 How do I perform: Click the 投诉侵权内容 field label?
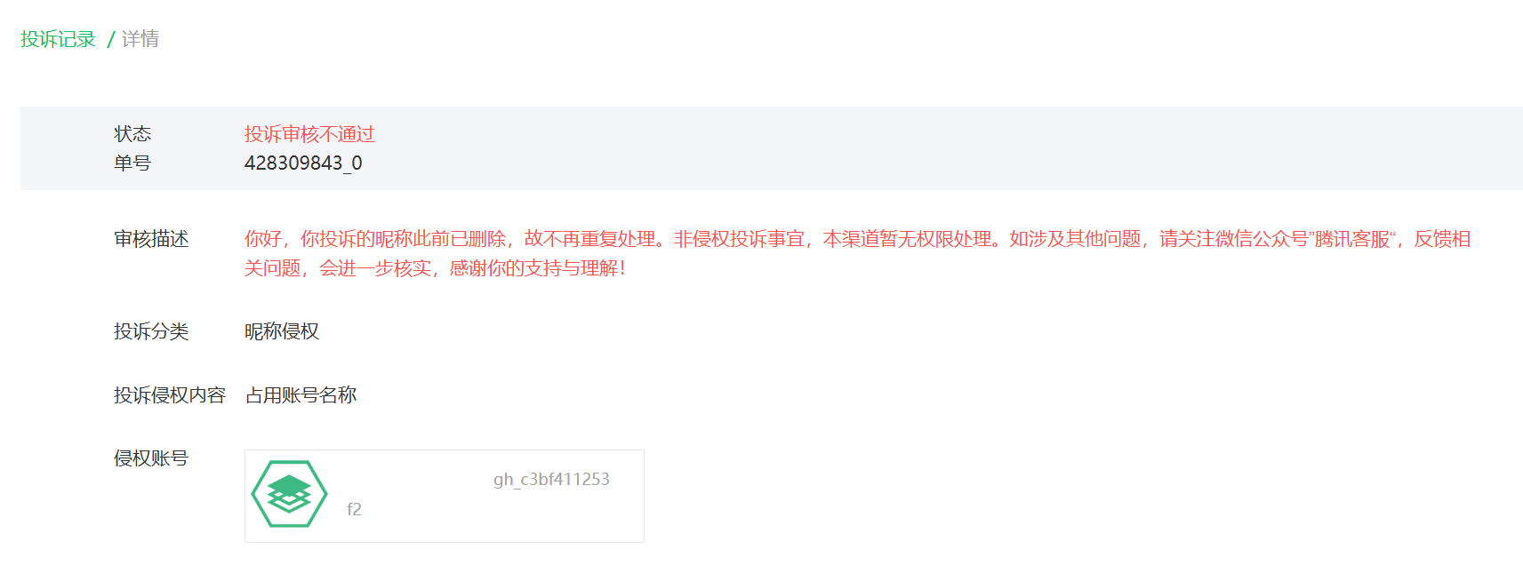click(170, 395)
